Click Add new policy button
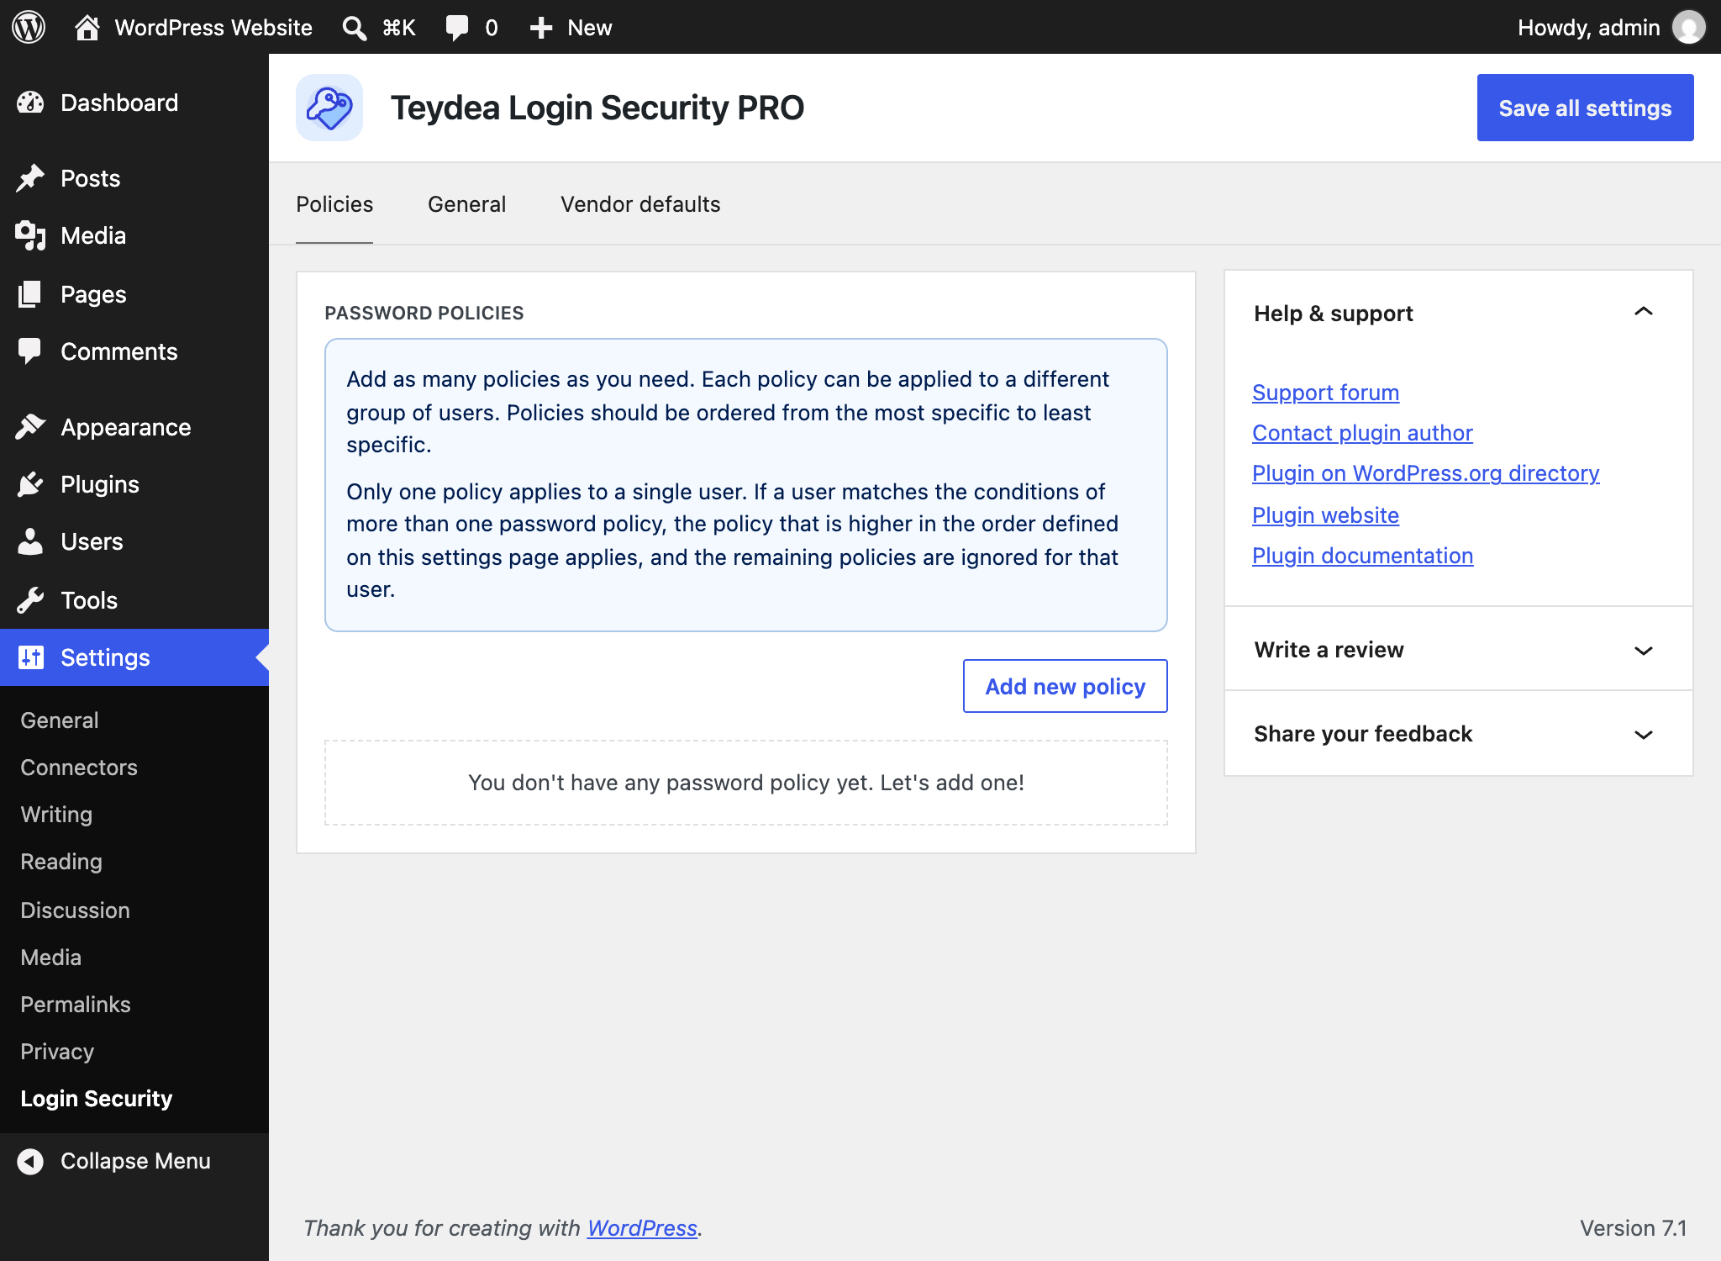 pos(1065,686)
